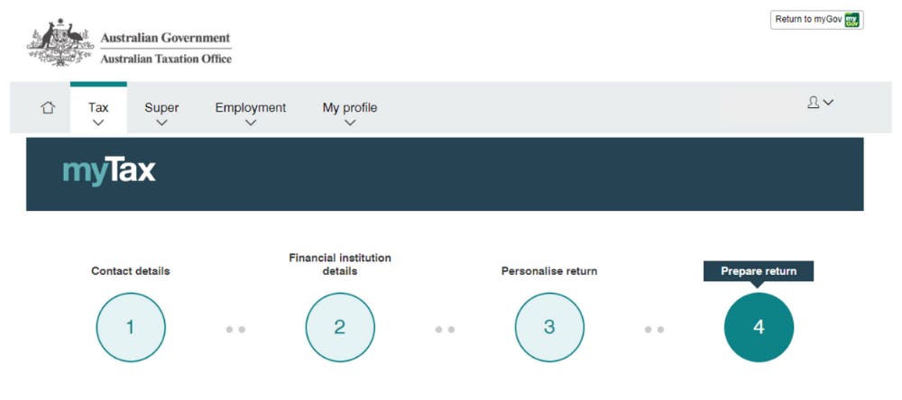This screenshot has width=902, height=400.
Task: Select step 2 circle Financial institution
Action: click(x=340, y=328)
